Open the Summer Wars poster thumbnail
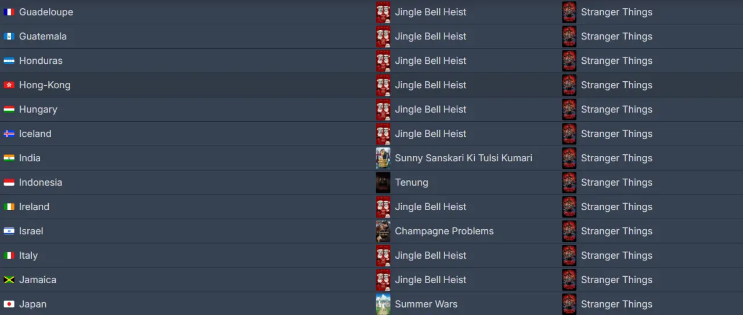This screenshot has height=315, width=743. [x=383, y=305]
